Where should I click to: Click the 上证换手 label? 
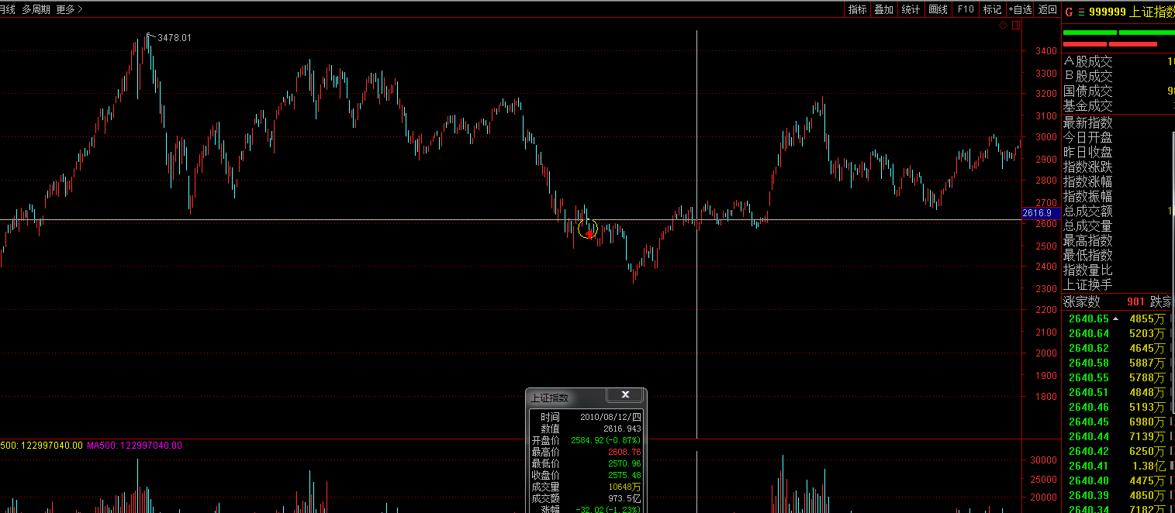pos(1087,284)
